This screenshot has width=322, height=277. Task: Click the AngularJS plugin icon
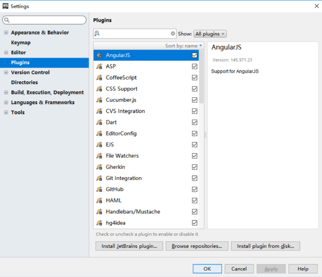[x=99, y=55]
